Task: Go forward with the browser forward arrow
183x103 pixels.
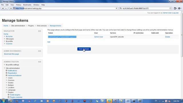Action: (6, 8)
